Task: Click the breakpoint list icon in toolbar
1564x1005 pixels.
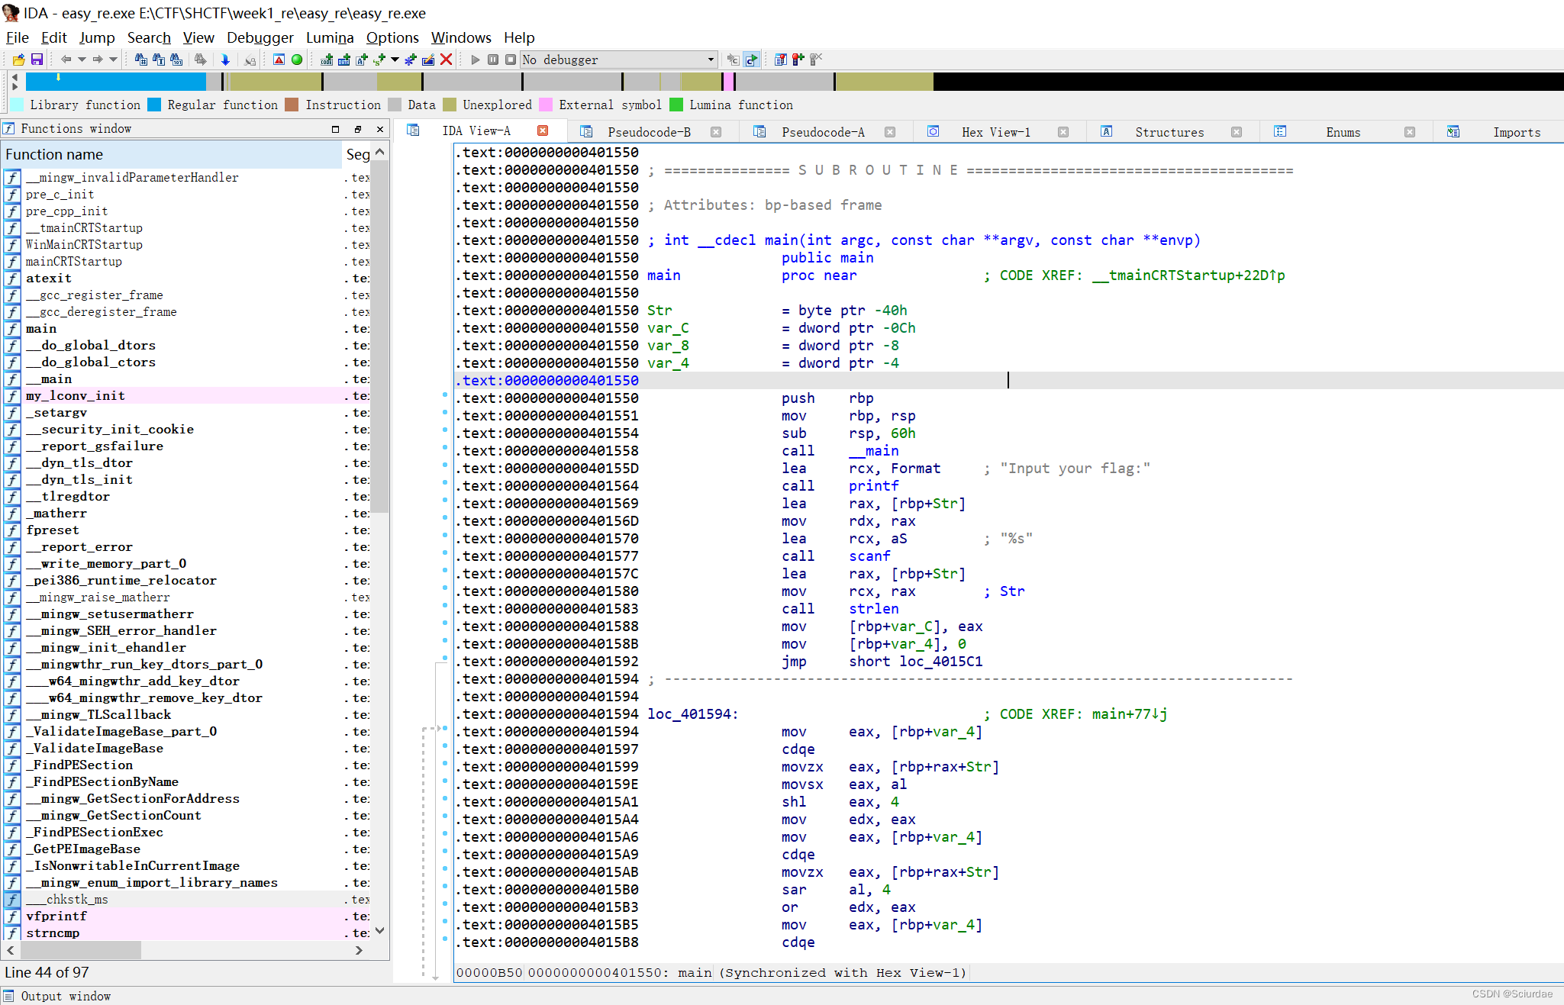Action: point(780,60)
